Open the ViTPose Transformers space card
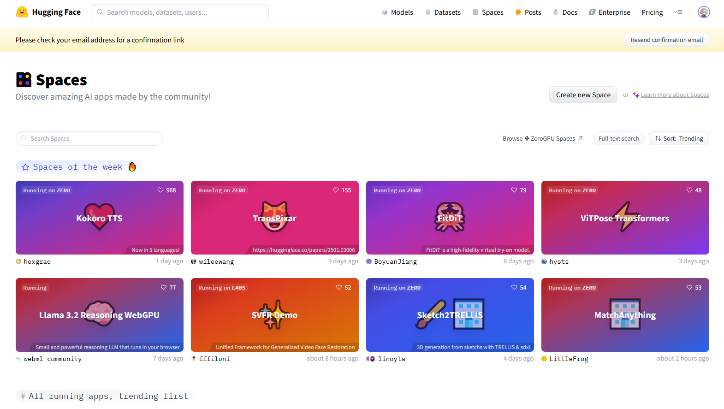The width and height of the screenshot is (724, 409). [x=625, y=218]
